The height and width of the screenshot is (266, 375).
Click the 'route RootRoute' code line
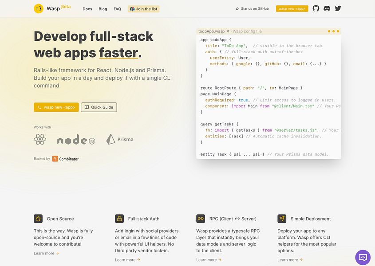(251, 88)
